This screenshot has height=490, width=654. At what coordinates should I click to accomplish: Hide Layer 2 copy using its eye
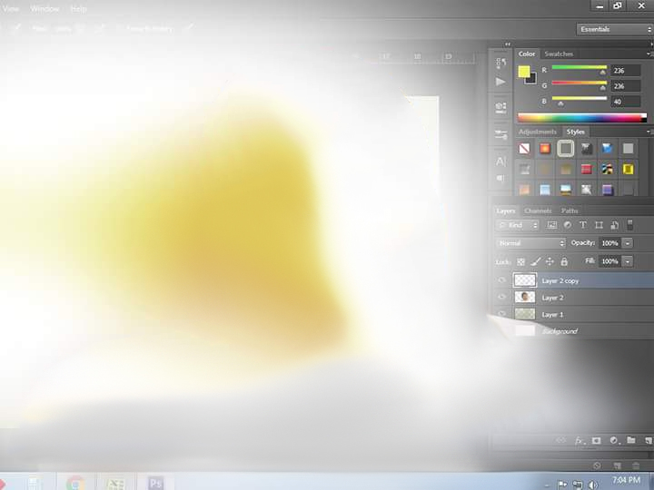501,280
